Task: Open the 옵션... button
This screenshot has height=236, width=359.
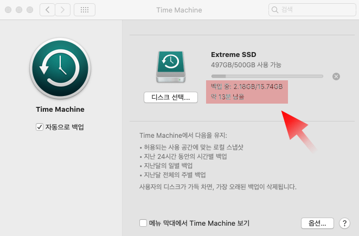Action: point(317,223)
